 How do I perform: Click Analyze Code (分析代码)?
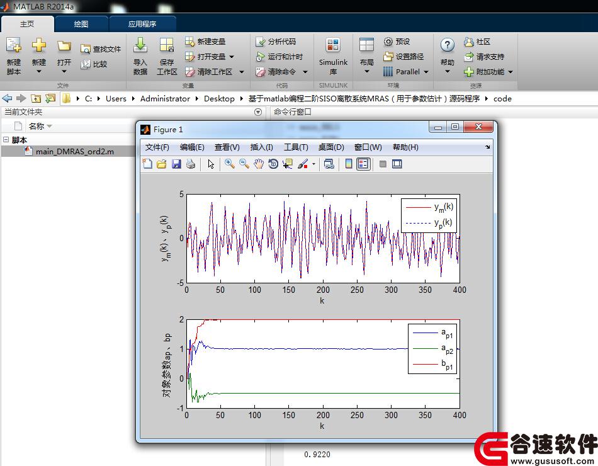click(276, 41)
